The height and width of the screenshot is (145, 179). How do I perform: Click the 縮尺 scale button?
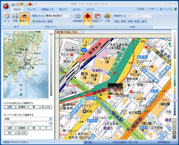(x=144, y=21)
